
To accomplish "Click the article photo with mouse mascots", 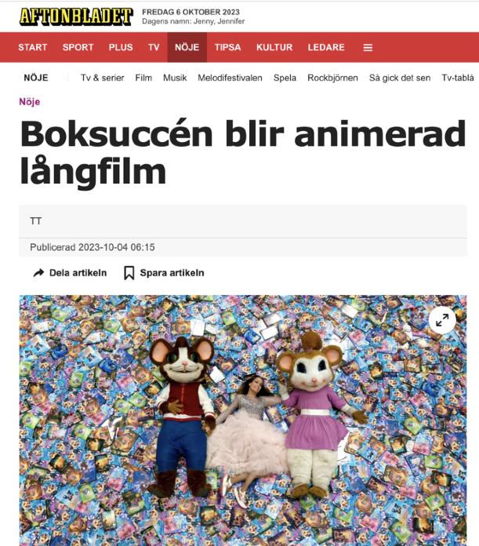I will click(243, 420).
